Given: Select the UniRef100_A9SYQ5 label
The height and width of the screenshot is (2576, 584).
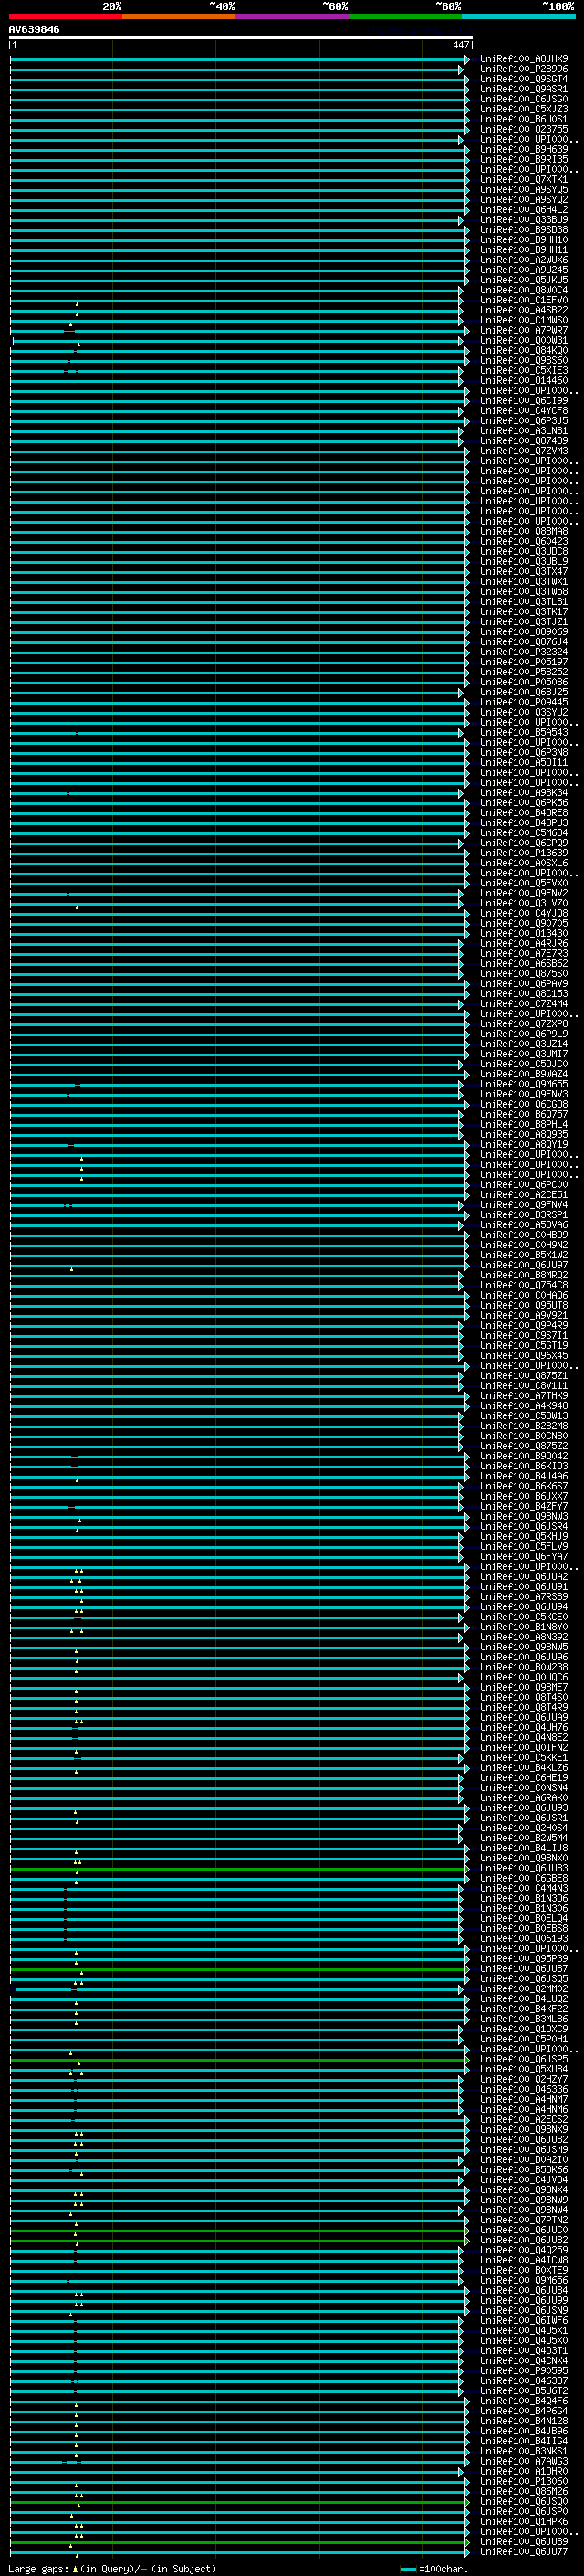Looking at the screenshot, I should [524, 189].
